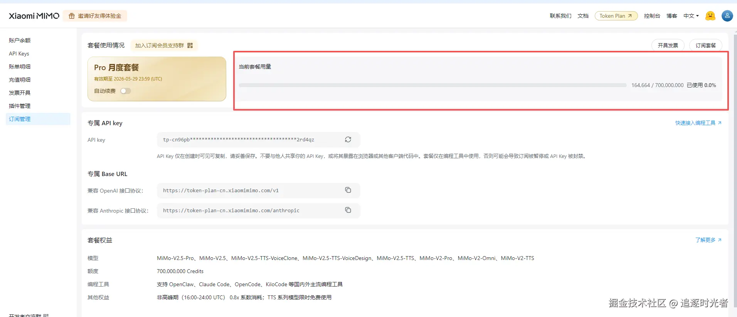
Task: Click the API key warning notice text
Action: 372,156
